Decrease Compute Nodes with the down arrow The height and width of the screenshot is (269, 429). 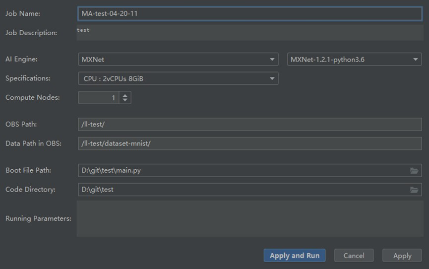tap(125, 100)
